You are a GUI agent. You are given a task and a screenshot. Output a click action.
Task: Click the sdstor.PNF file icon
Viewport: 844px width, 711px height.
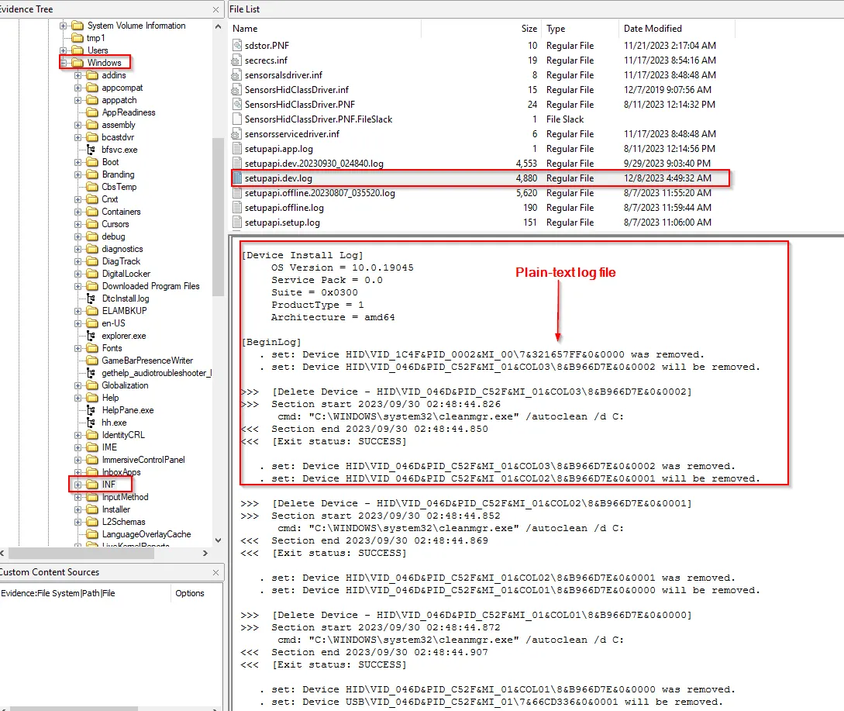pos(237,46)
